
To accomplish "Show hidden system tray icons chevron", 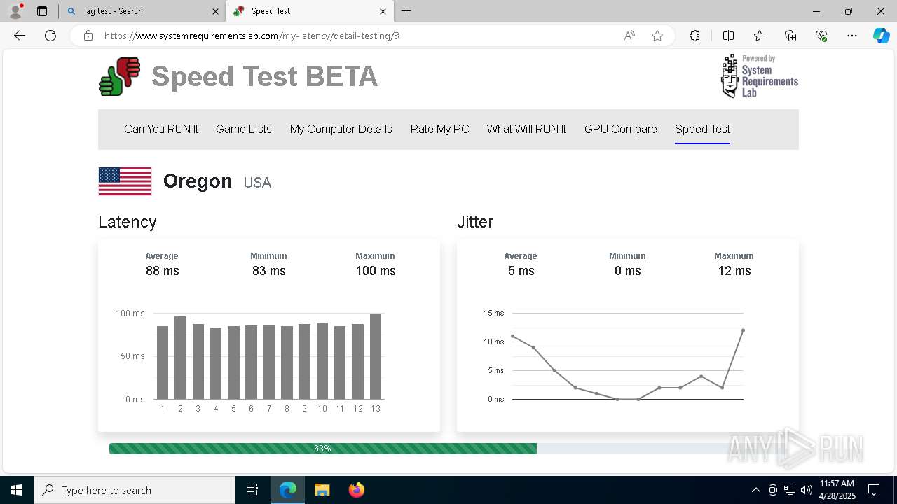I will point(755,490).
